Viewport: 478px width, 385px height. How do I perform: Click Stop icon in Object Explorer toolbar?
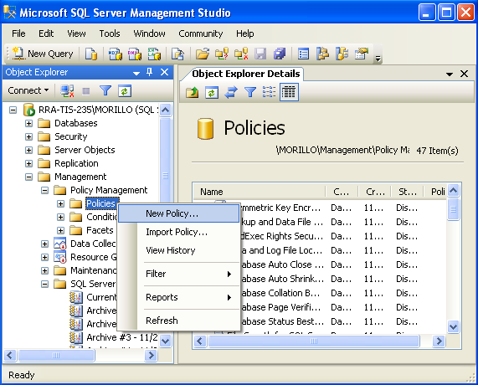[x=86, y=91]
